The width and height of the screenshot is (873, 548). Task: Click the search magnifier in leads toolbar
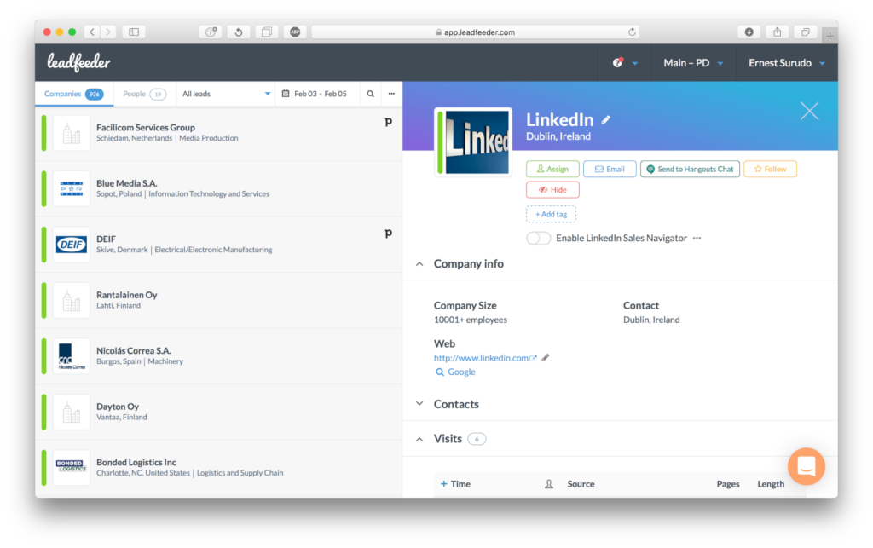(x=370, y=94)
